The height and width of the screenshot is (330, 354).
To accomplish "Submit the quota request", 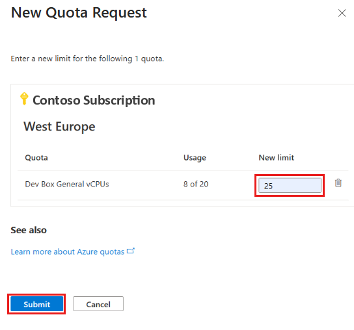I will (36, 304).
